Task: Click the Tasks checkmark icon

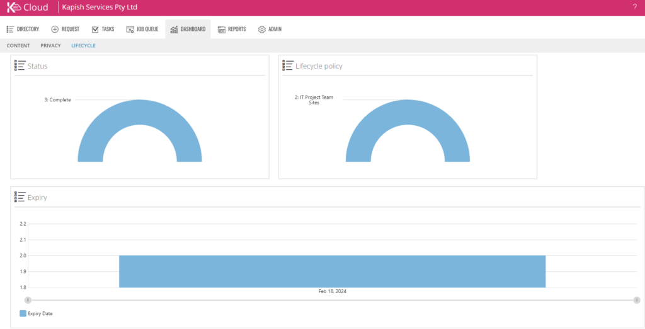Action: [x=95, y=29]
